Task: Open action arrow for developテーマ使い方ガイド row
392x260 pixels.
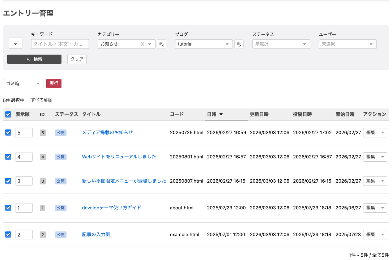Action: (383, 208)
